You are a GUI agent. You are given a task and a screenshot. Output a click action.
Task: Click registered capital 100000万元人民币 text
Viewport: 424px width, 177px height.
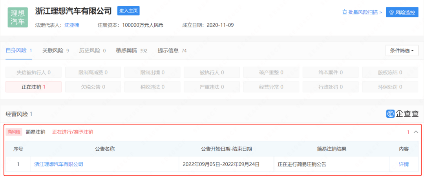click(x=143, y=25)
